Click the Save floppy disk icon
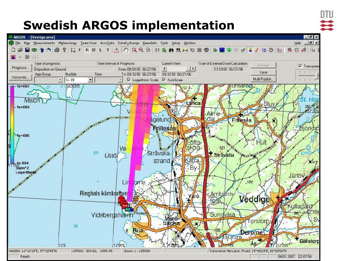The width and height of the screenshot is (349, 261). (x=27, y=50)
